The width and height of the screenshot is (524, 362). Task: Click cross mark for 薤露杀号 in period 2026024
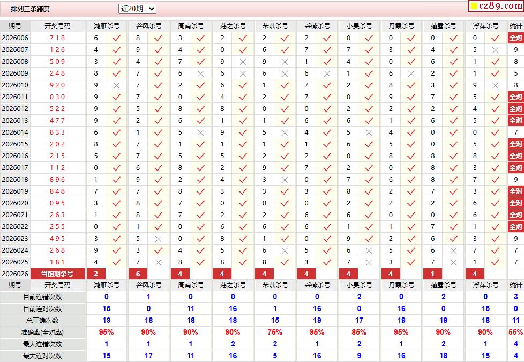click(453, 250)
